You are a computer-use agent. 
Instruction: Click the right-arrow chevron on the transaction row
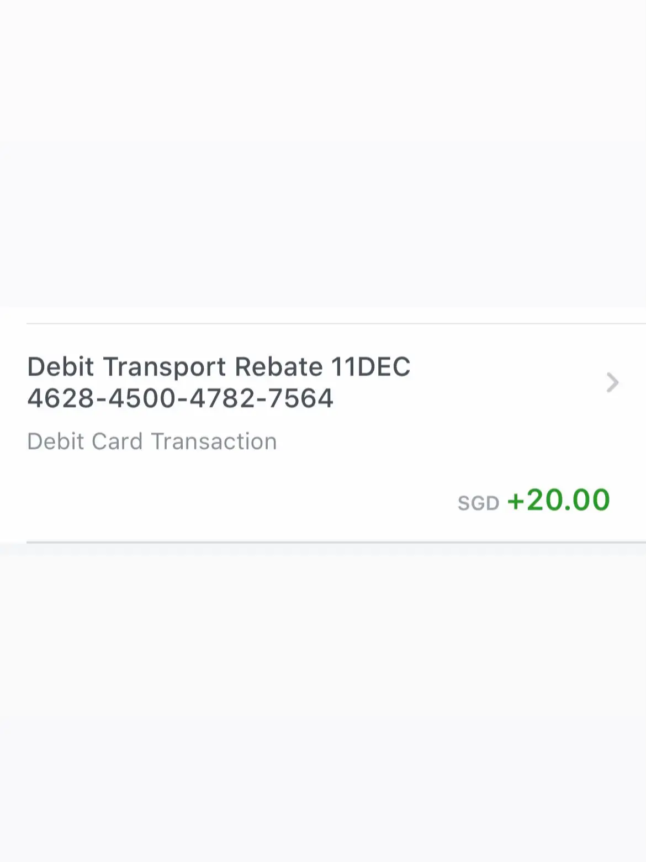tap(612, 383)
